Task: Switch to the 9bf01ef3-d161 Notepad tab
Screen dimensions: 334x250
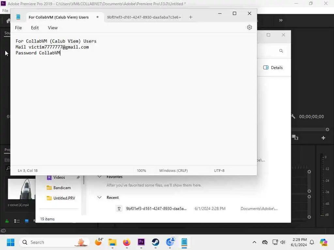Action: pyautogui.click(x=144, y=17)
